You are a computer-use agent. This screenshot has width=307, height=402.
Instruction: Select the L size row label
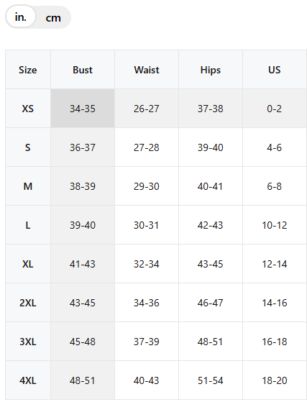(28, 225)
